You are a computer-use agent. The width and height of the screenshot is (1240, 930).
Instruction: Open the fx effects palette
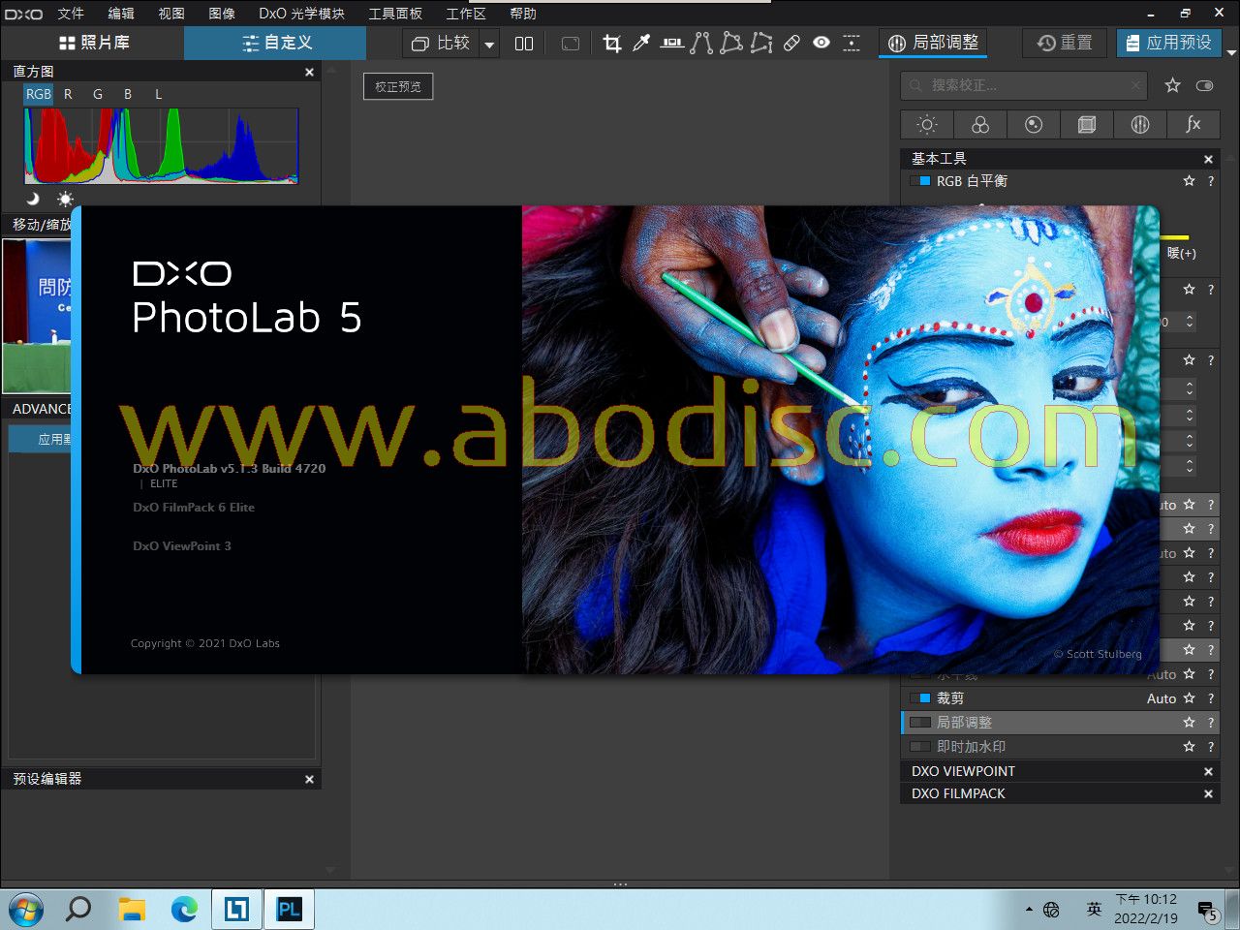click(1193, 124)
